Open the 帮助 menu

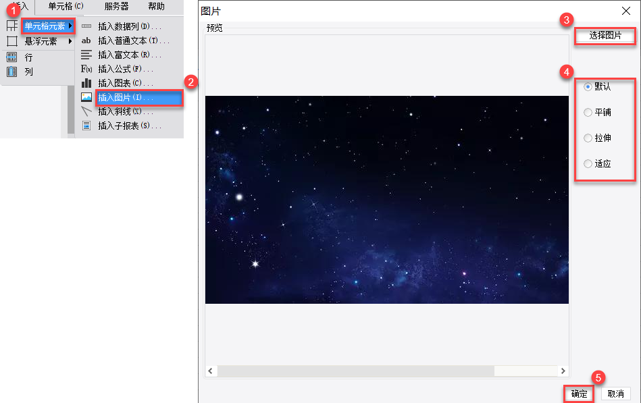[156, 7]
